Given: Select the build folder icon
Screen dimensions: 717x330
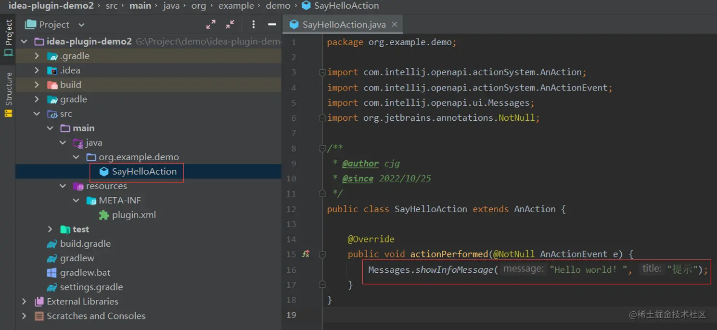Looking at the screenshot, I should pyautogui.click(x=52, y=85).
